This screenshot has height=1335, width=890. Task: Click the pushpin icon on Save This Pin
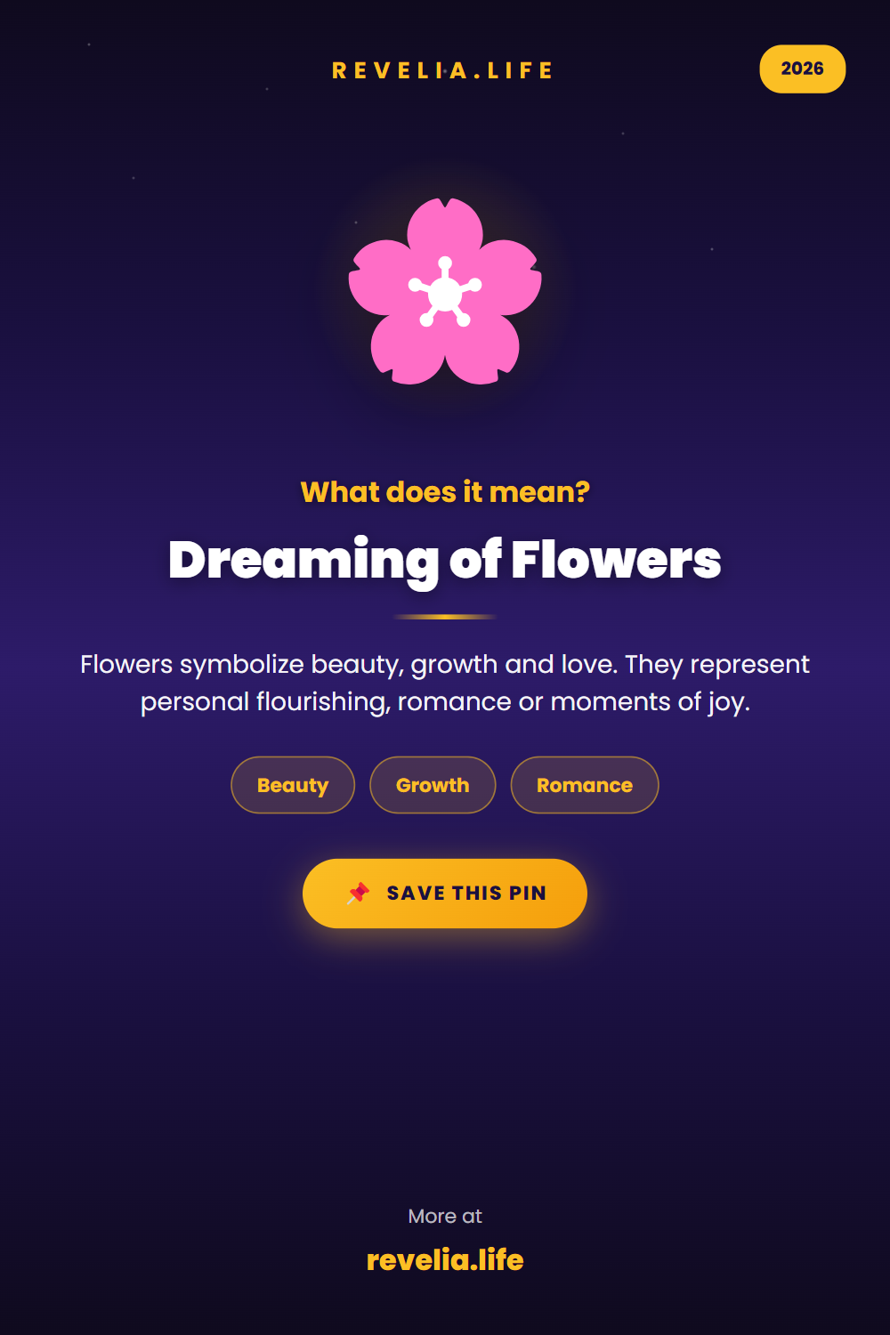[x=359, y=893]
